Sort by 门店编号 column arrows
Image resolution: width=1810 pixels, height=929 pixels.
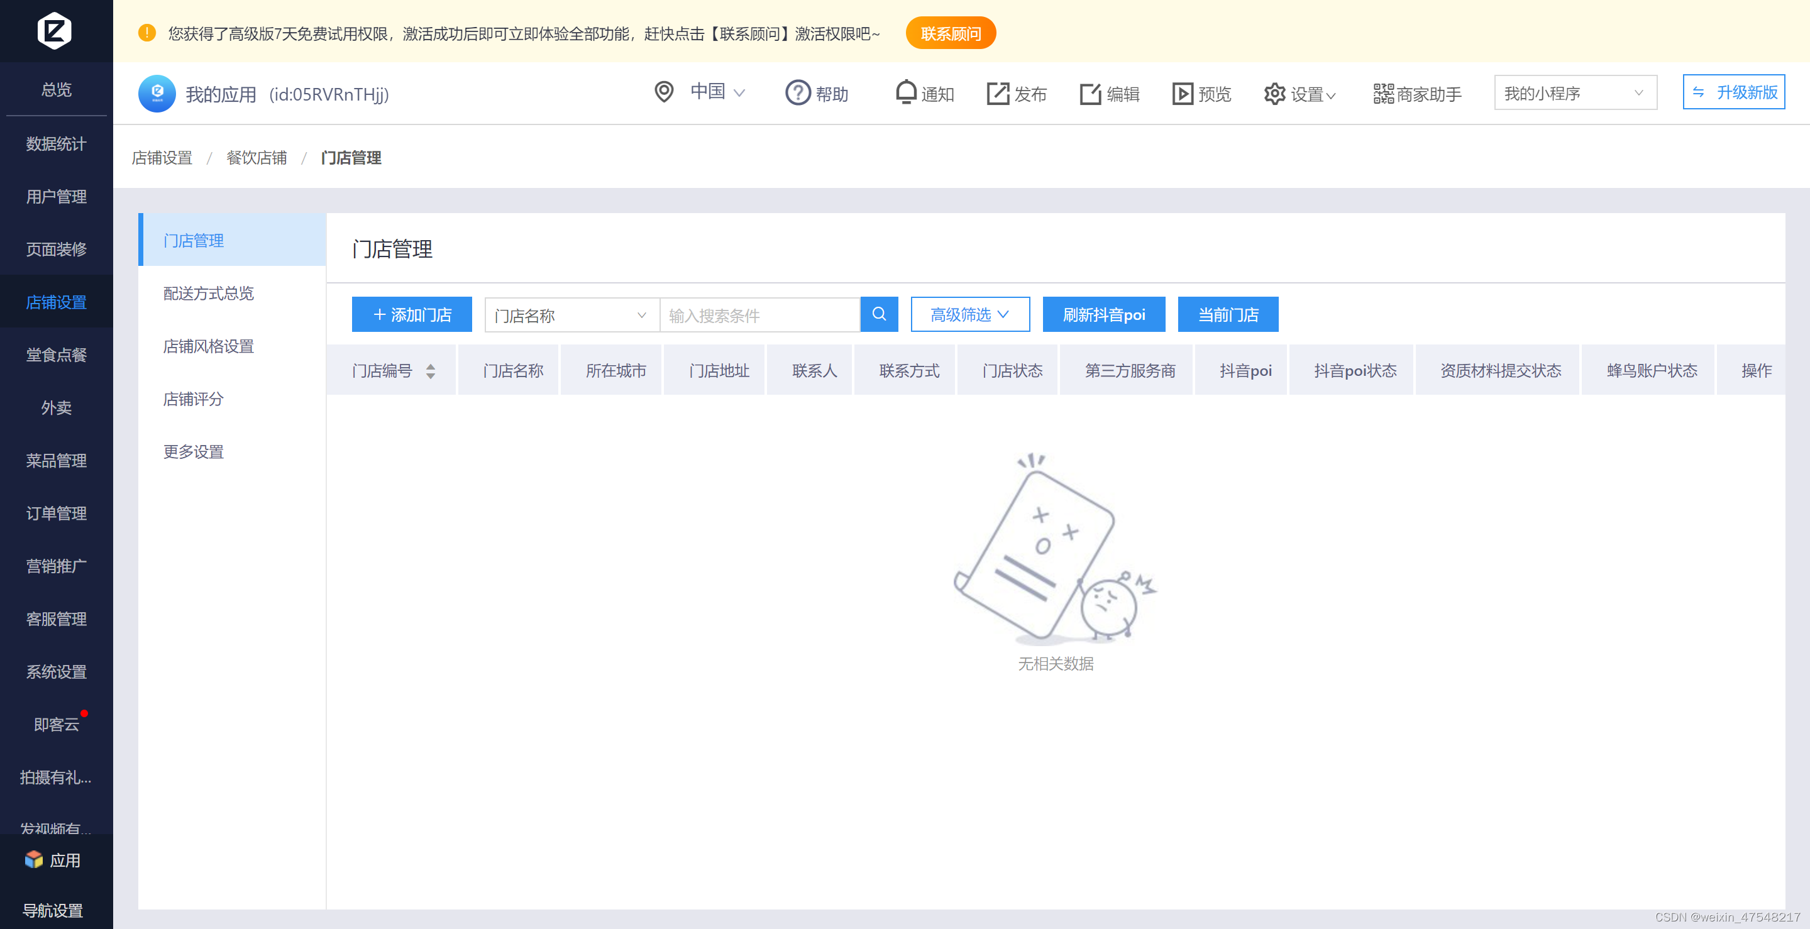430,371
